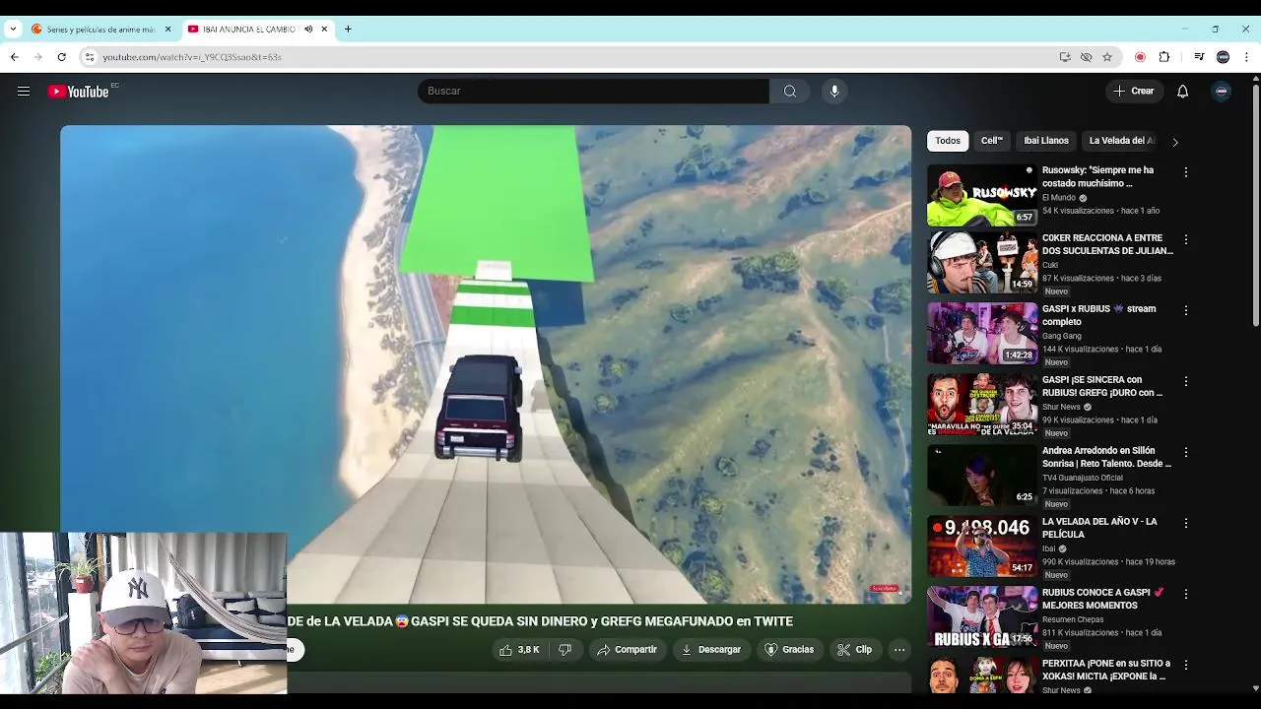The image size is (1261, 709).
Task: Open options for GASPI ¡SE SINCERA video
Action: (x=1186, y=381)
